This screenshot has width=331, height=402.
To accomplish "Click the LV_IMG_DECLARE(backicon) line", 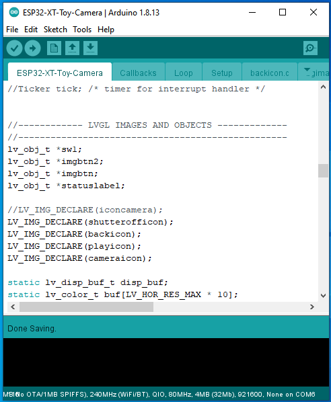I will point(75,234).
